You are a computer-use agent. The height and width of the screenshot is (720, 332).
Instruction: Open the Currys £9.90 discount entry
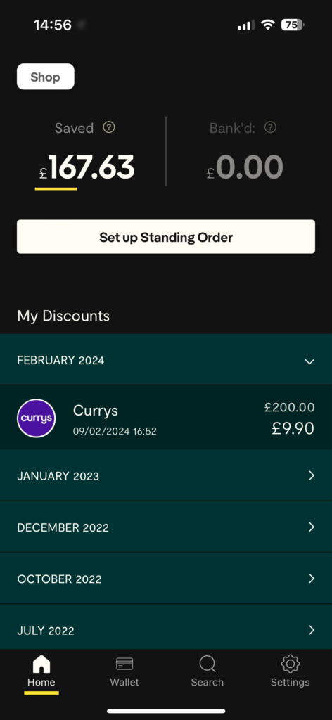coord(166,418)
